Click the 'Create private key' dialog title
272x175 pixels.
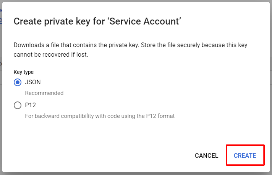97,21
